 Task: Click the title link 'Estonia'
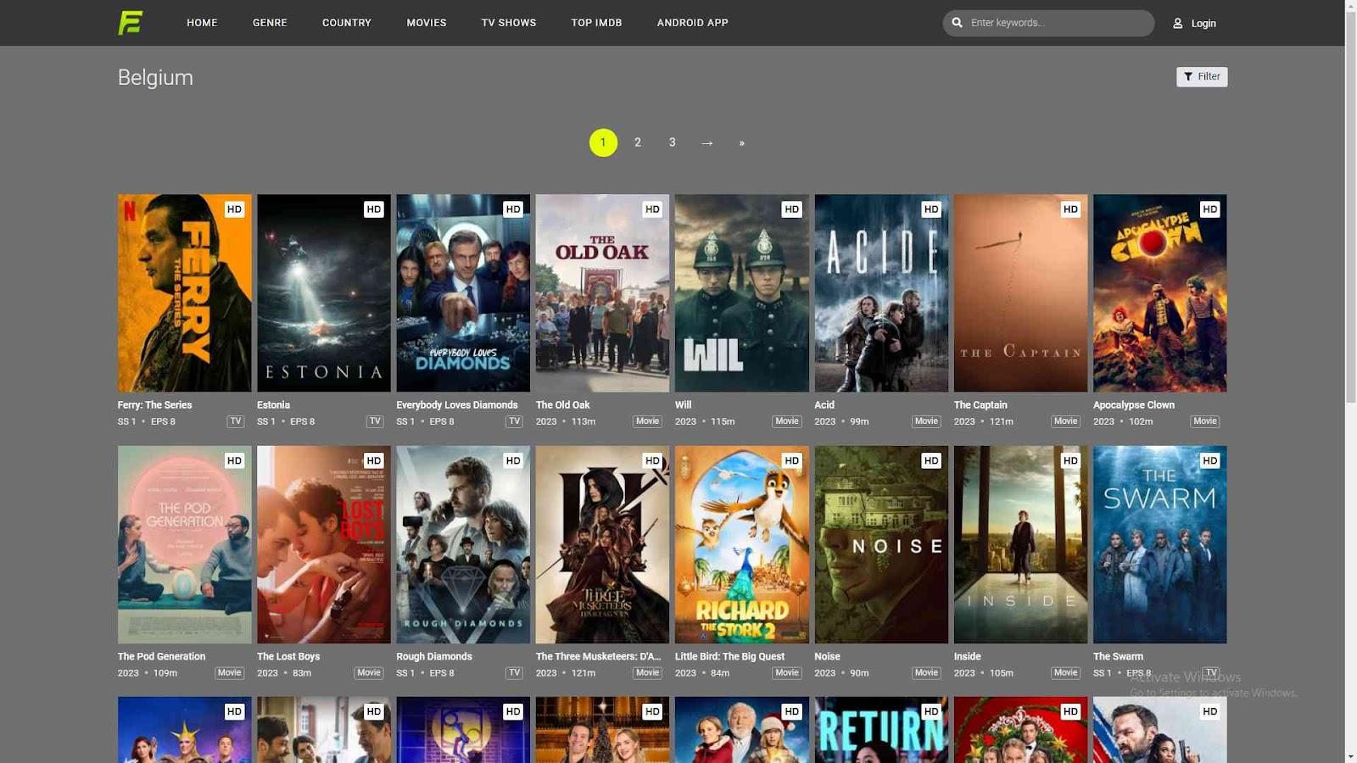pos(273,405)
